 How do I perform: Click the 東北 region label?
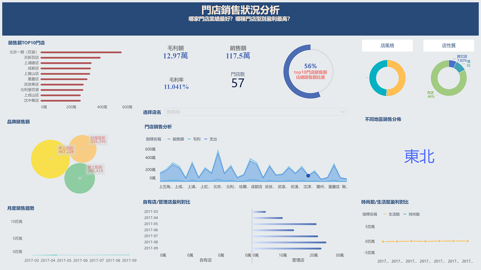coord(419,157)
